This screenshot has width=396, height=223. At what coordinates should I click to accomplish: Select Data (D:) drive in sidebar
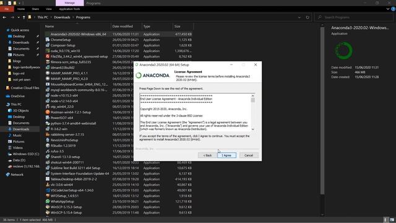point(19,160)
